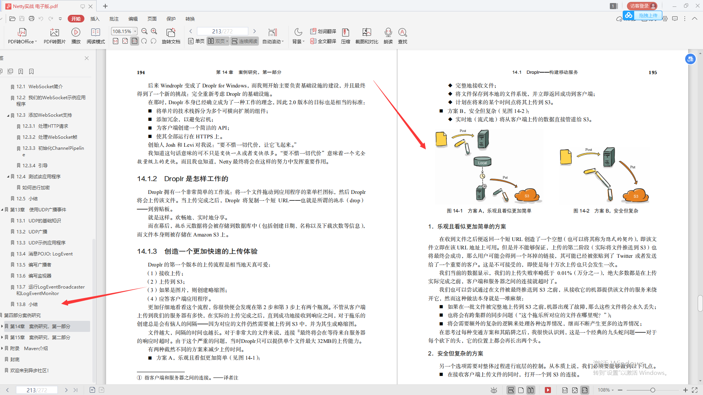This screenshot has height=395, width=703.
Task: Open the PDF转Office converter
Action: click(22, 36)
